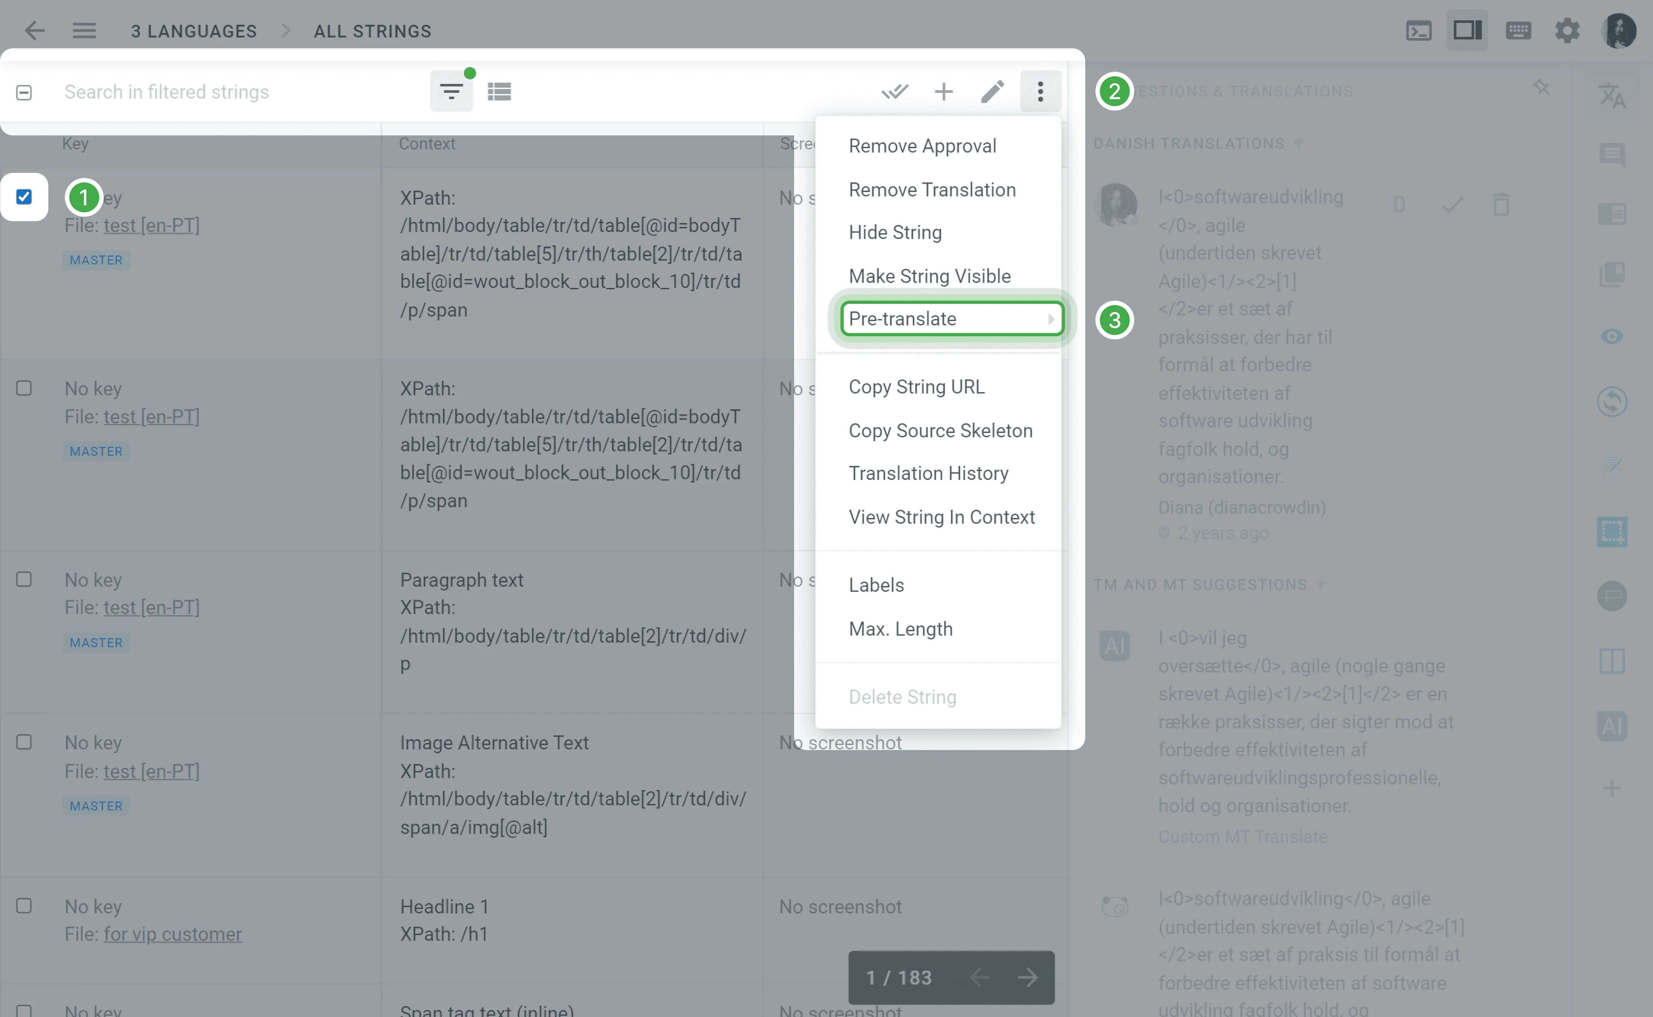The width and height of the screenshot is (1653, 1017).
Task: Choose Translation History in the context menu
Action: coord(929,473)
